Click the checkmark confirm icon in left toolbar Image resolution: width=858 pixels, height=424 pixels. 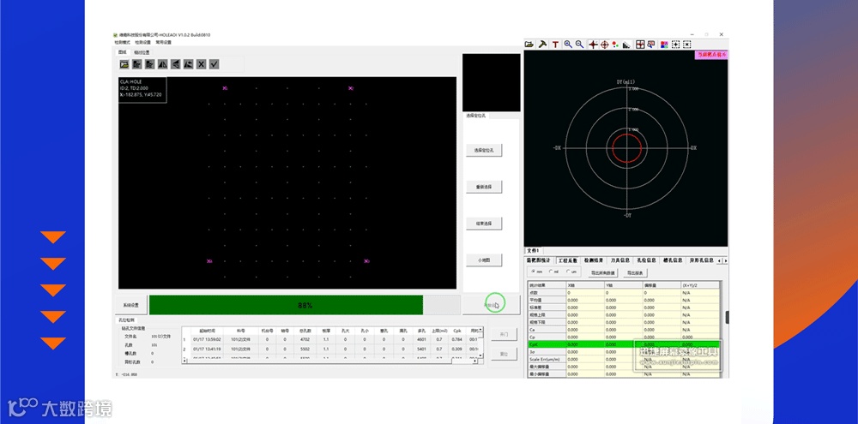pyautogui.click(x=214, y=64)
